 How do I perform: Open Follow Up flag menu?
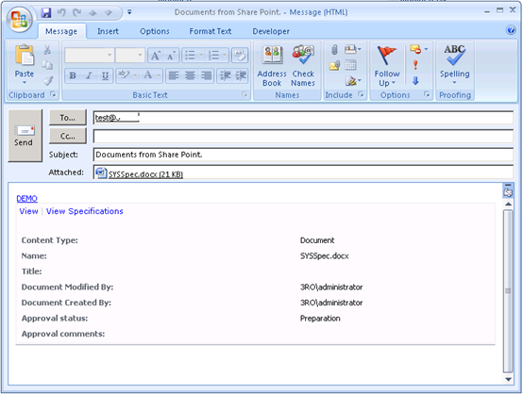click(x=387, y=66)
